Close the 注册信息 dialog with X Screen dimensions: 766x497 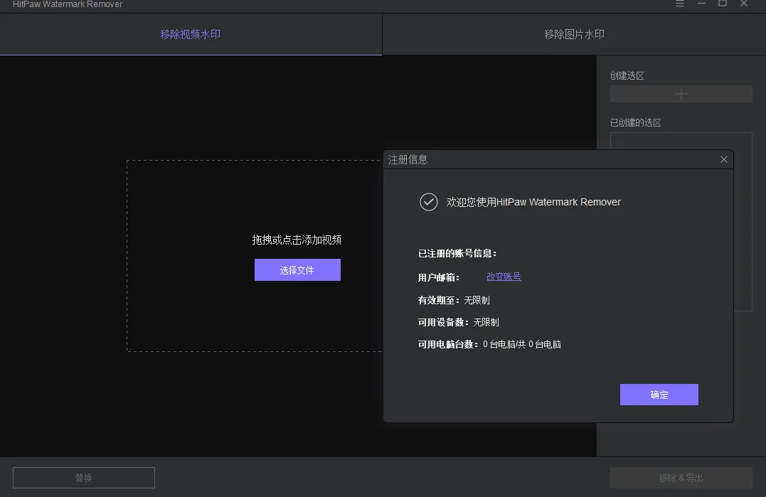[724, 159]
